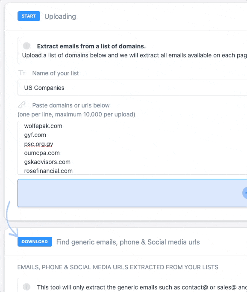This screenshot has width=247, height=292.
Task: Click the Uploading section title
Action: 60,16
